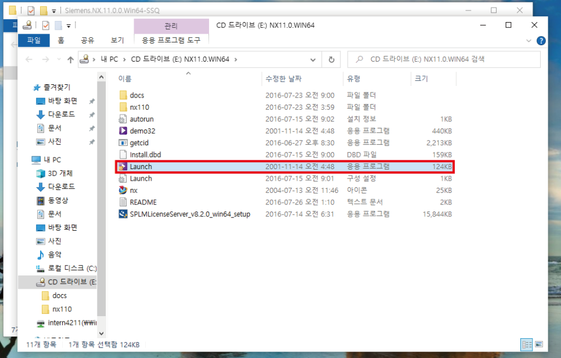Select the getcid application icon
Viewport: 561px width, 358px height.
[x=123, y=142]
